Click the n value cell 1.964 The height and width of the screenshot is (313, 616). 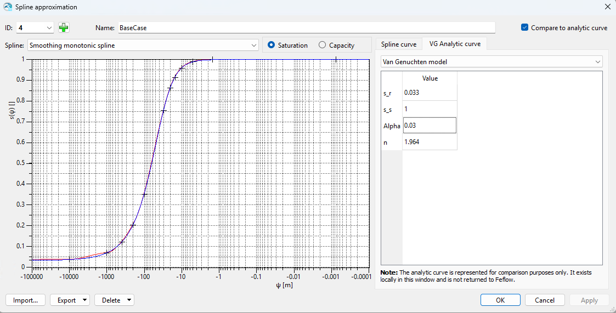[x=429, y=142]
